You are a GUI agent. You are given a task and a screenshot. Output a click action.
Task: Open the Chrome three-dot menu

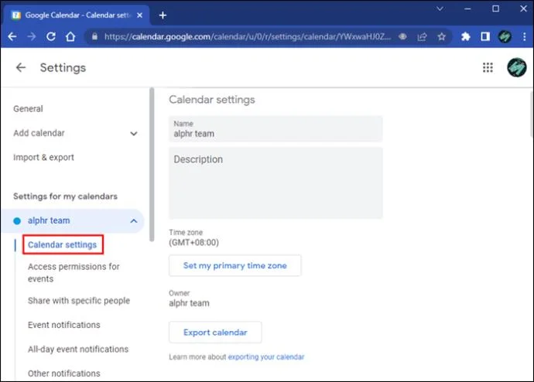[524, 36]
